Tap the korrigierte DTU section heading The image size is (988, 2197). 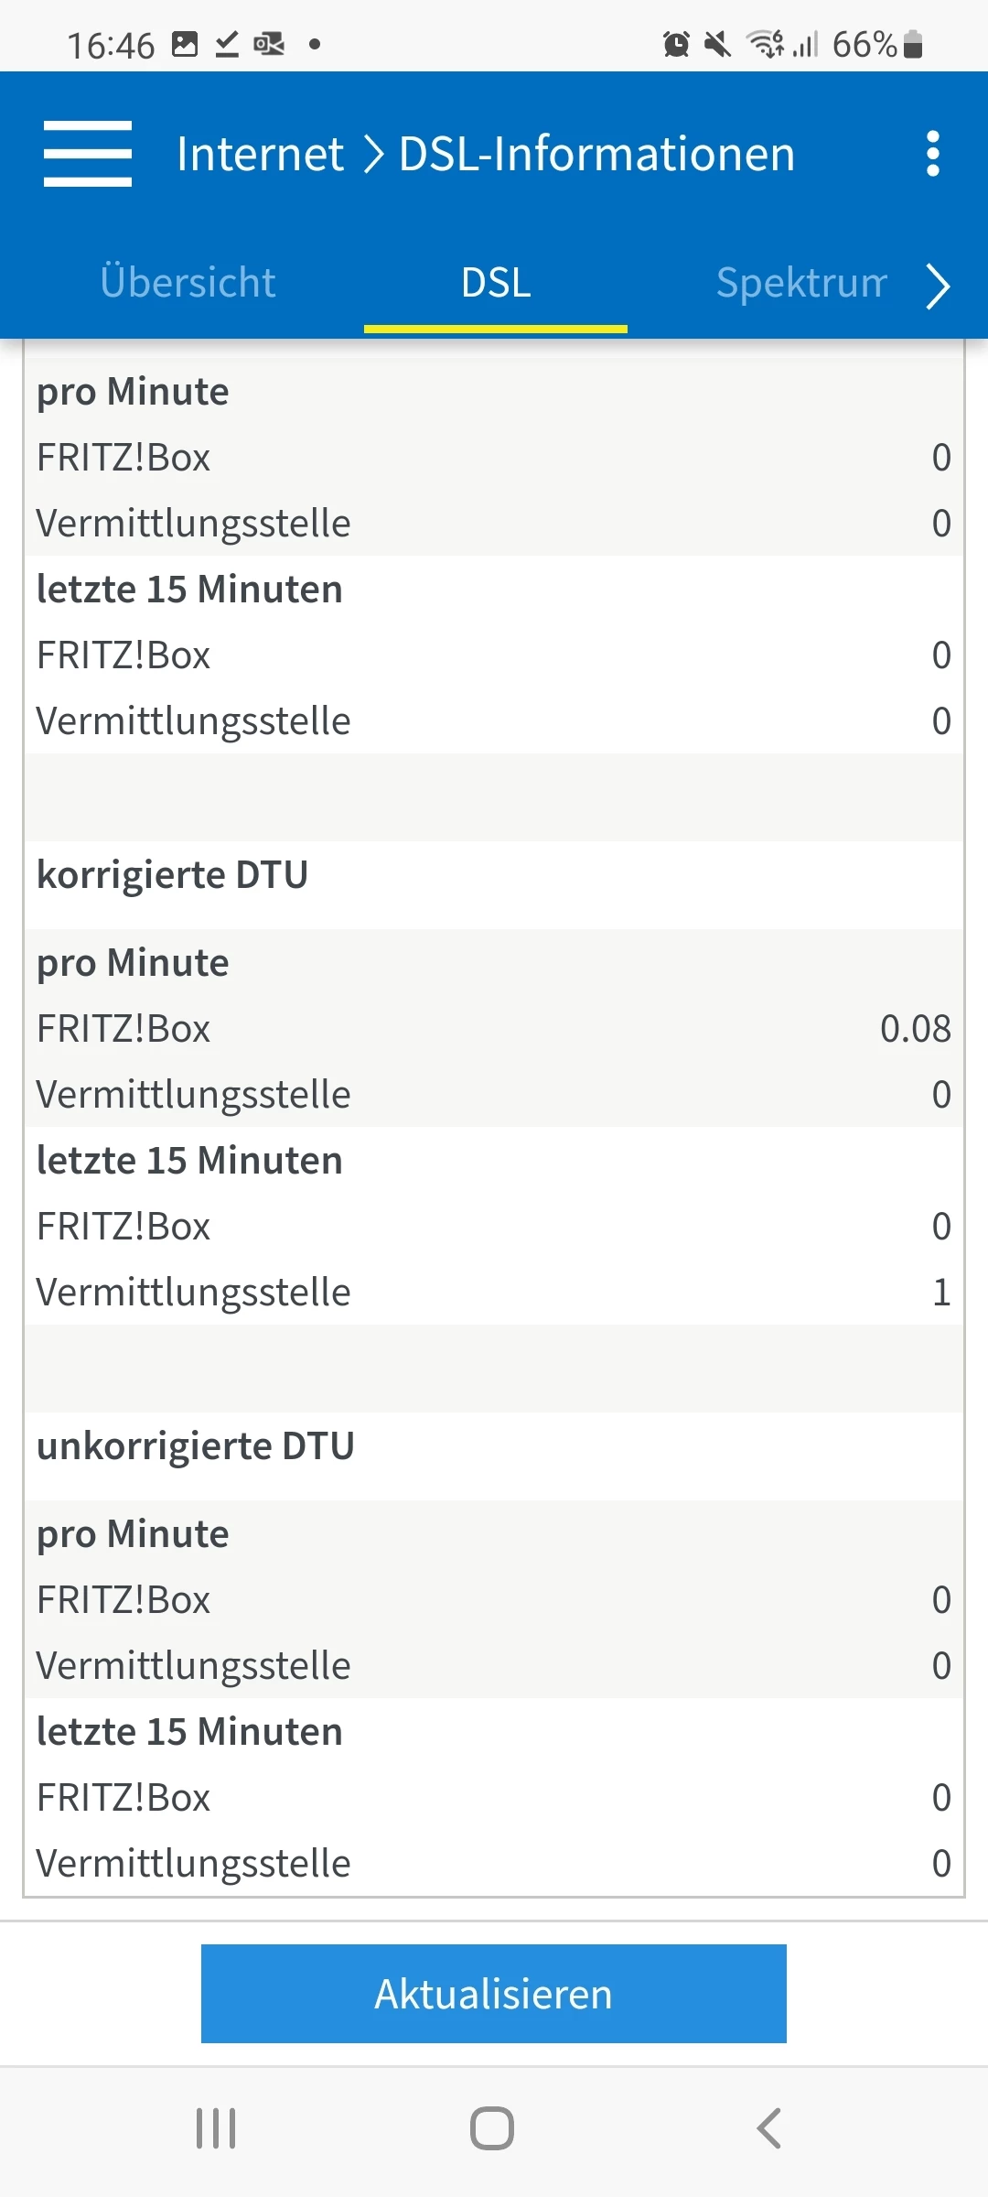point(172,875)
